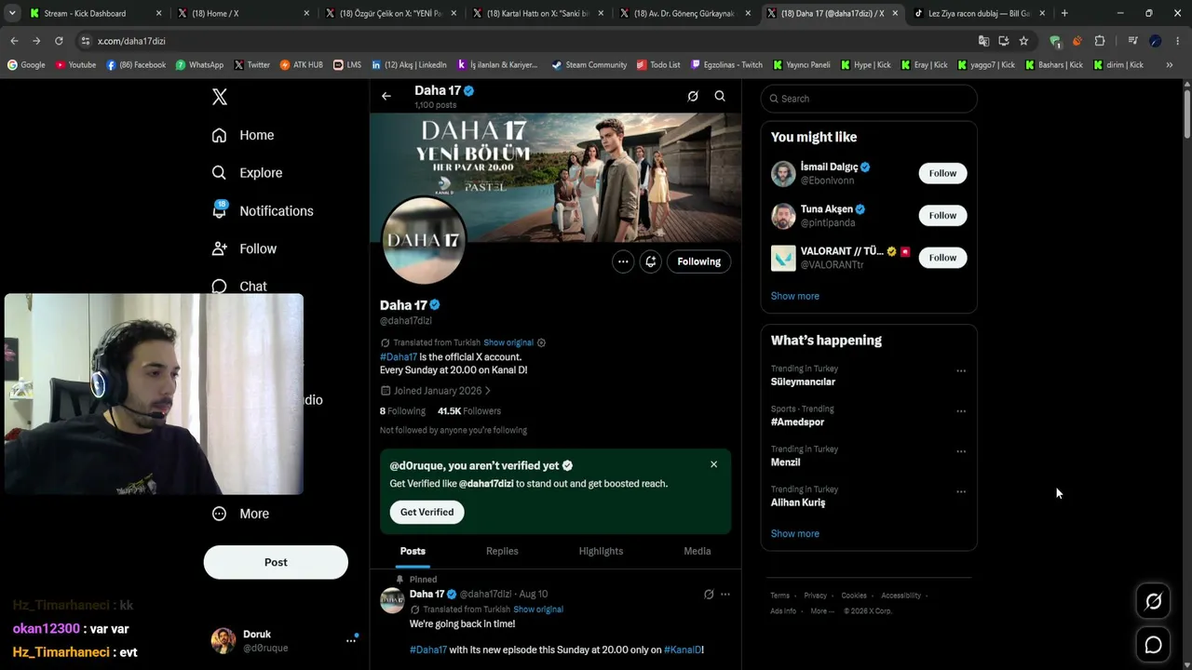
Task: Open the Chrome extensions puzzle icon
Action: click(1100, 41)
